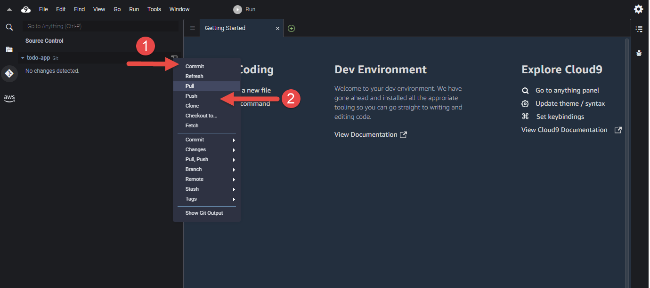Switch to the Getting Started tab
This screenshot has height=288, width=650.
(242, 28)
